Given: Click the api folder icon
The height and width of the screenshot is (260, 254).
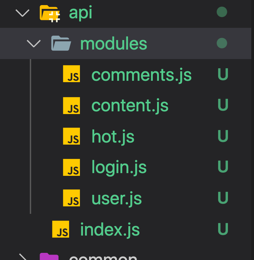Looking at the screenshot, I should 50,13.
